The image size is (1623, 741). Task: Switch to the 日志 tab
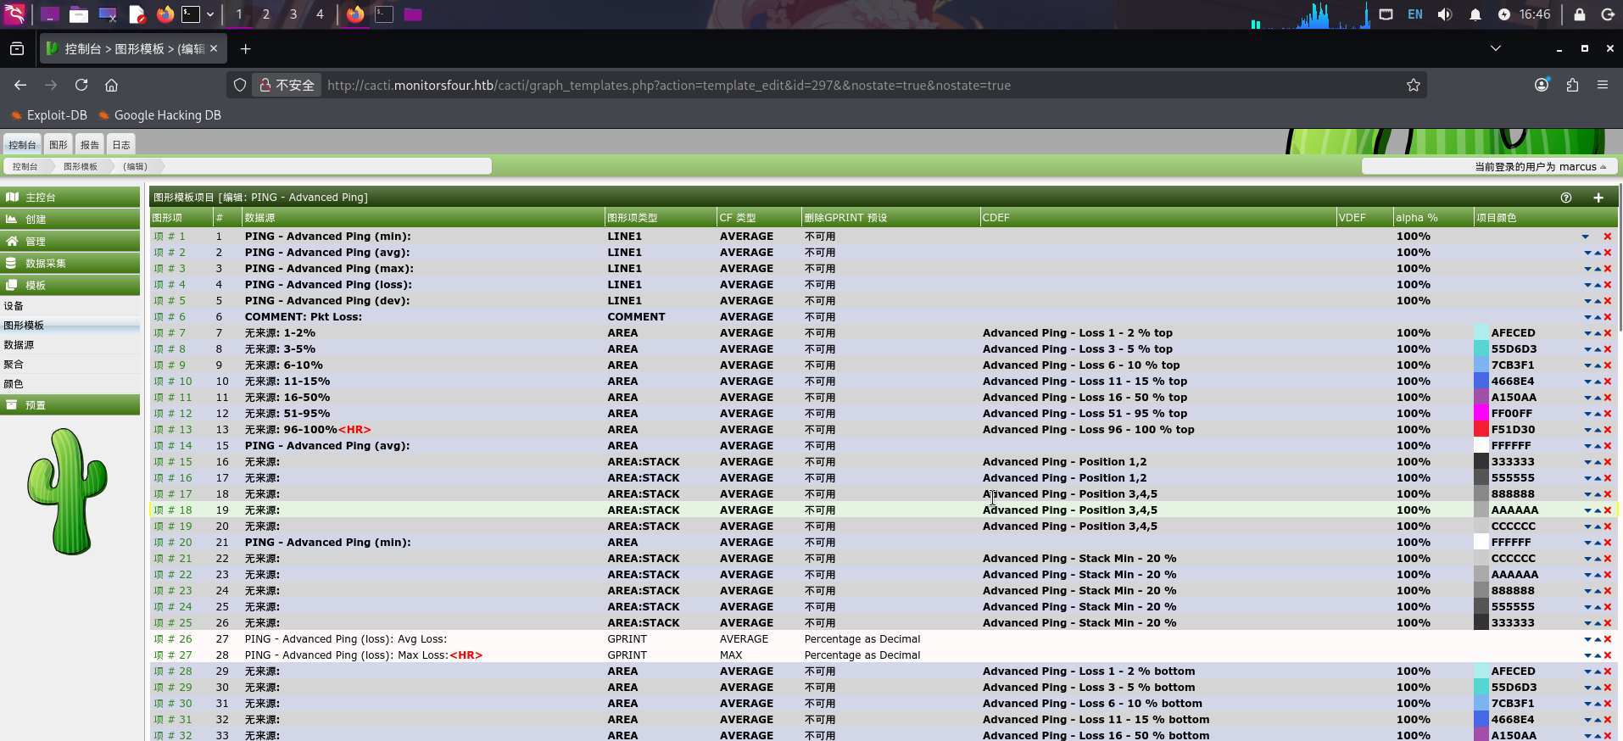coord(121,145)
